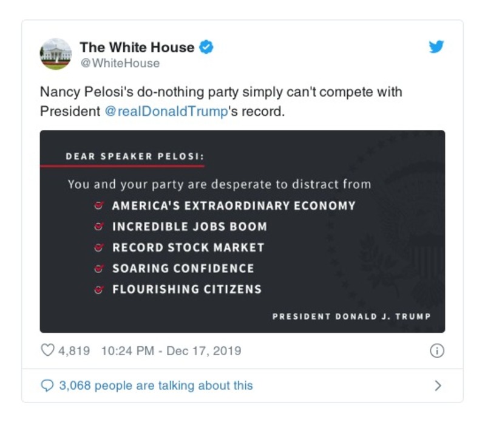Viewport: 485px width, 425px height.
Task: Click the President Donald J. Trump signature text
Action: click(x=351, y=316)
